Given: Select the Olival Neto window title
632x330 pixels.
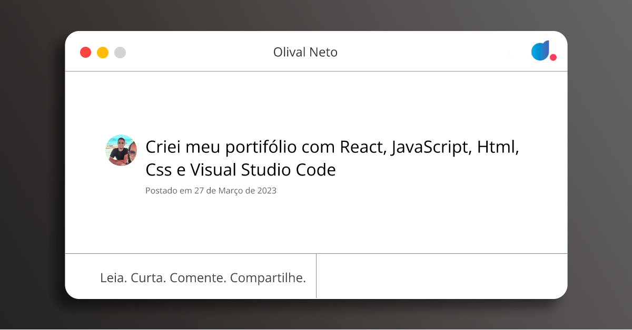Looking at the screenshot, I should tap(305, 52).
